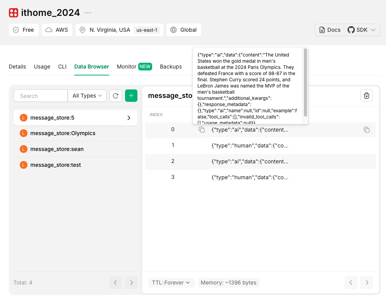Click index 1 human message value

pyautogui.click(x=250, y=146)
